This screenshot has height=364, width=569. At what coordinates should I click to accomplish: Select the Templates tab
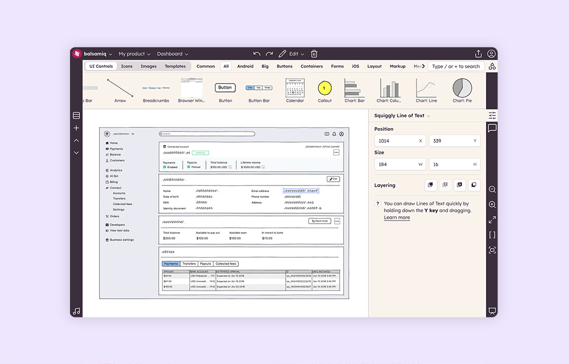(x=175, y=66)
